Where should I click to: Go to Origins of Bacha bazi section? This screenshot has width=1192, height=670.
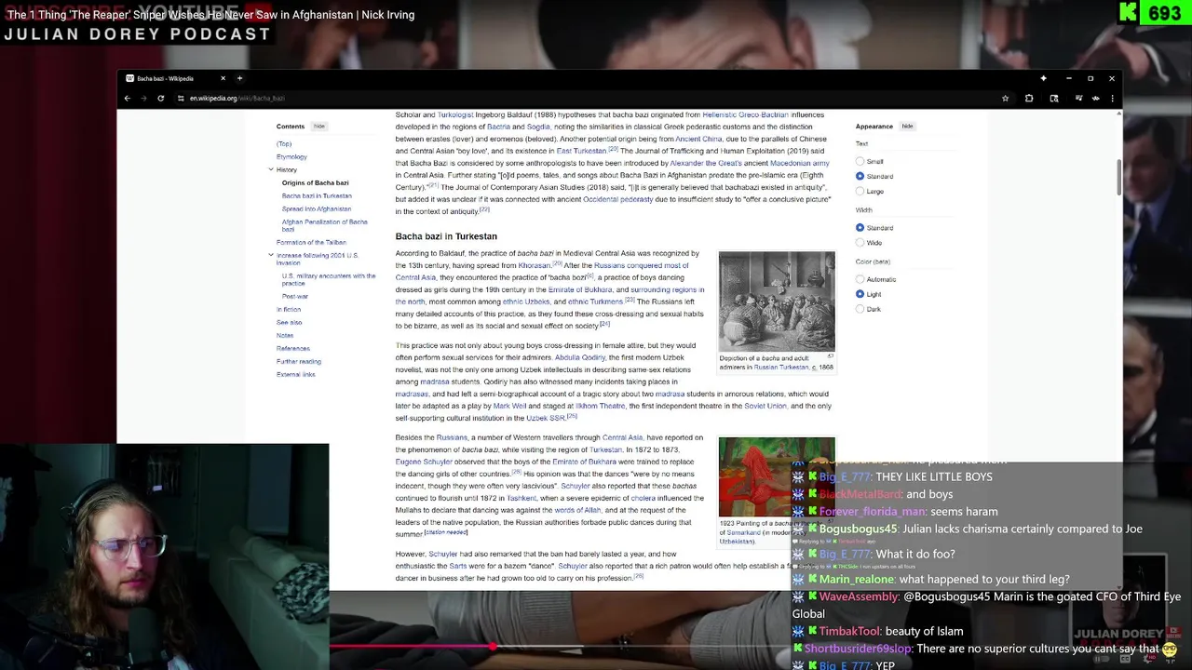[x=315, y=182]
